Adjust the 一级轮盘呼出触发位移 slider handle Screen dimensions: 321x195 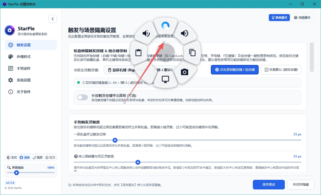tap(115, 140)
